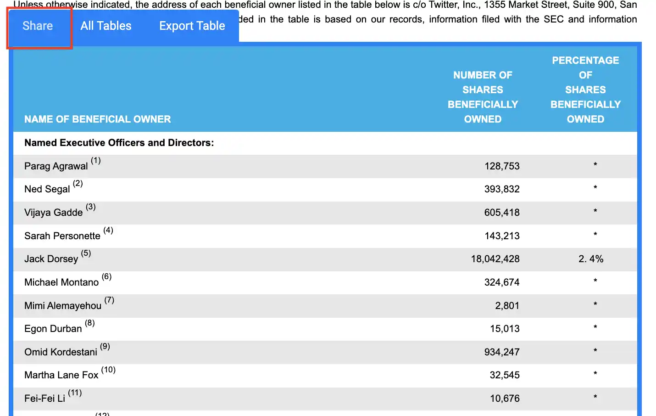
Task: Open the All Tables option
Action: point(106,26)
